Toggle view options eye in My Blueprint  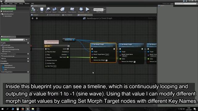point(26,40)
